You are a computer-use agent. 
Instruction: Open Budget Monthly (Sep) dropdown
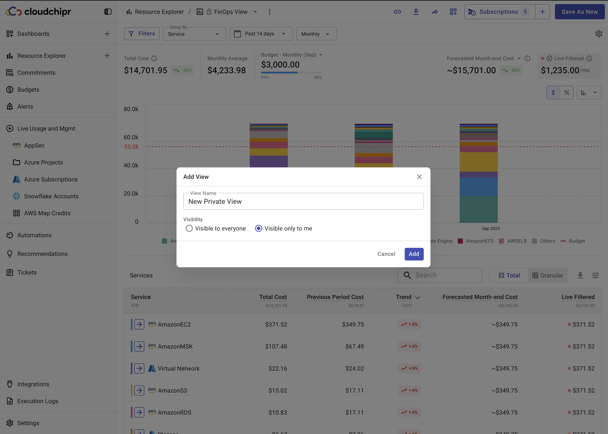321,55
